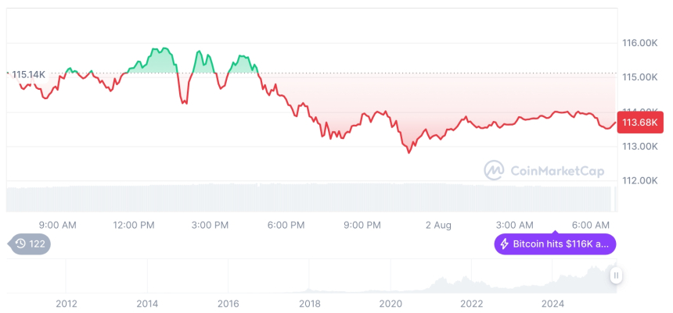This screenshot has width=673, height=313.
Task: Click the 115.14K opening price label
Action: point(29,74)
